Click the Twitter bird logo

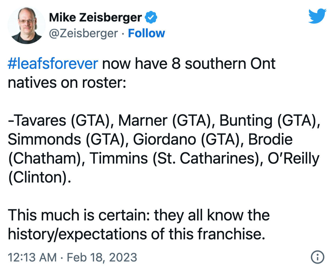click(317, 16)
